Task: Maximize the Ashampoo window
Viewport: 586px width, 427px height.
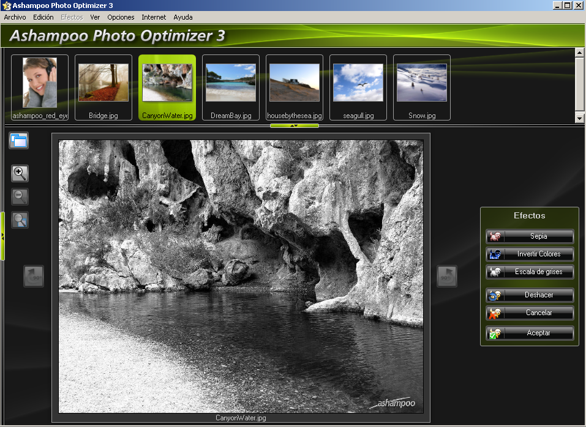Action: (567, 6)
